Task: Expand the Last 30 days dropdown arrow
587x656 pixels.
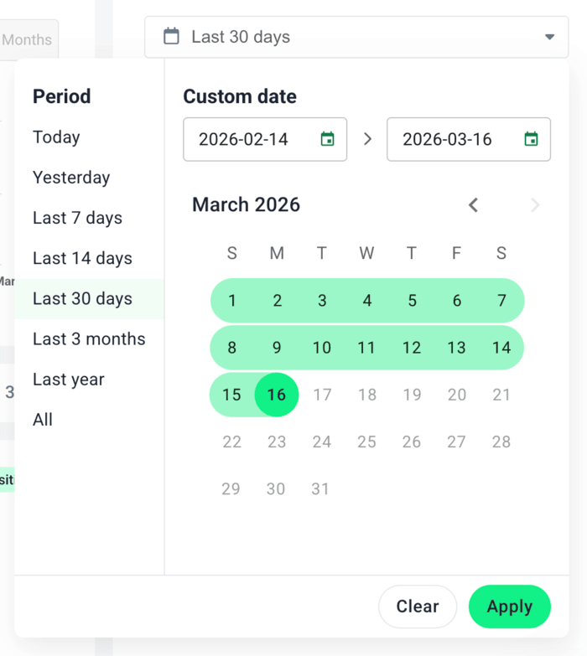Action: 549,37
